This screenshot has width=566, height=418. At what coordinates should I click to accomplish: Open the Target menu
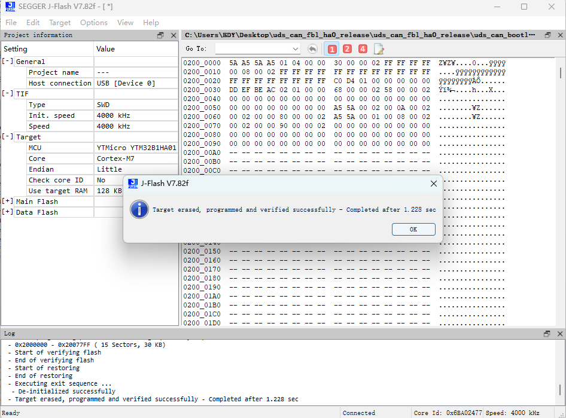(x=60, y=23)
